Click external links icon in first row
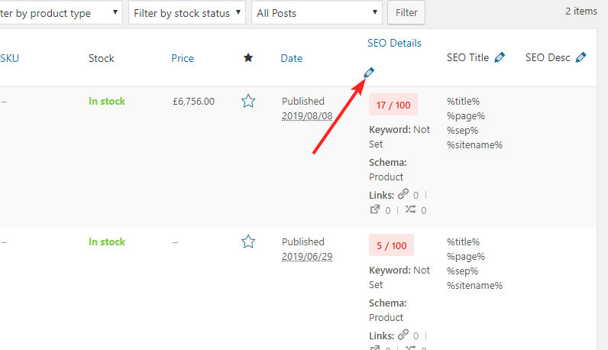The image size is (608, 350). pyautogui.click(x=374, y=210)
